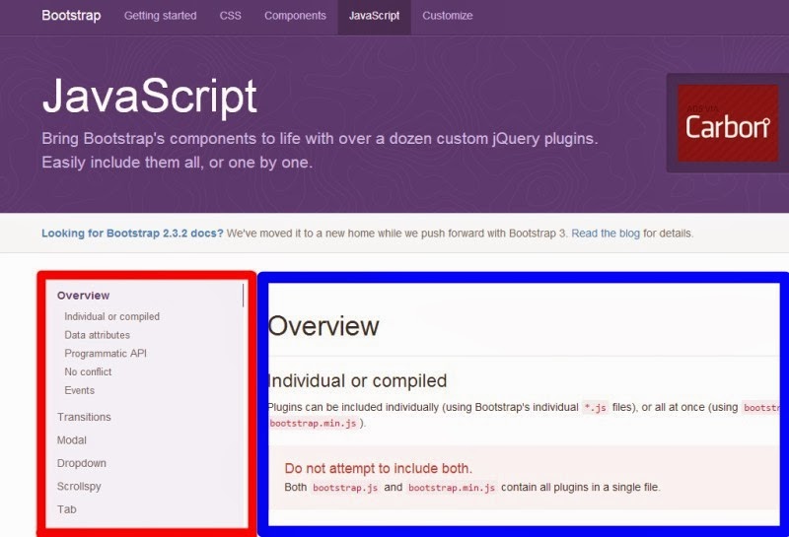The width and height of the screenshot is (789, 537).
Task: Follow 'Looking for Bootstrap 2.3.2 docs?' link
Action: tap(132, 234)
